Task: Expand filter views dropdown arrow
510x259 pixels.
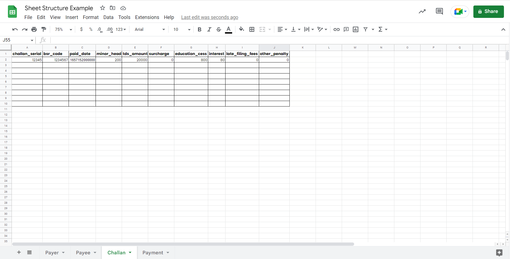Action: click(x=373, y=29)
